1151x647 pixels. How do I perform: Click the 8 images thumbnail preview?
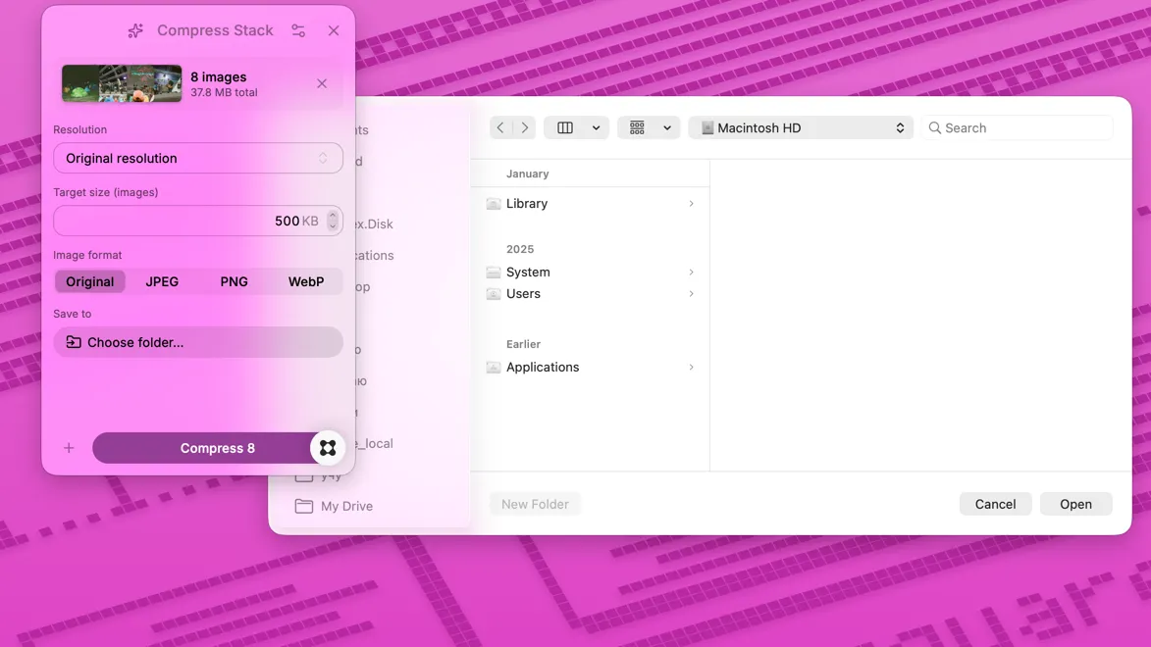pyautogui.click(x=121, y=83)
